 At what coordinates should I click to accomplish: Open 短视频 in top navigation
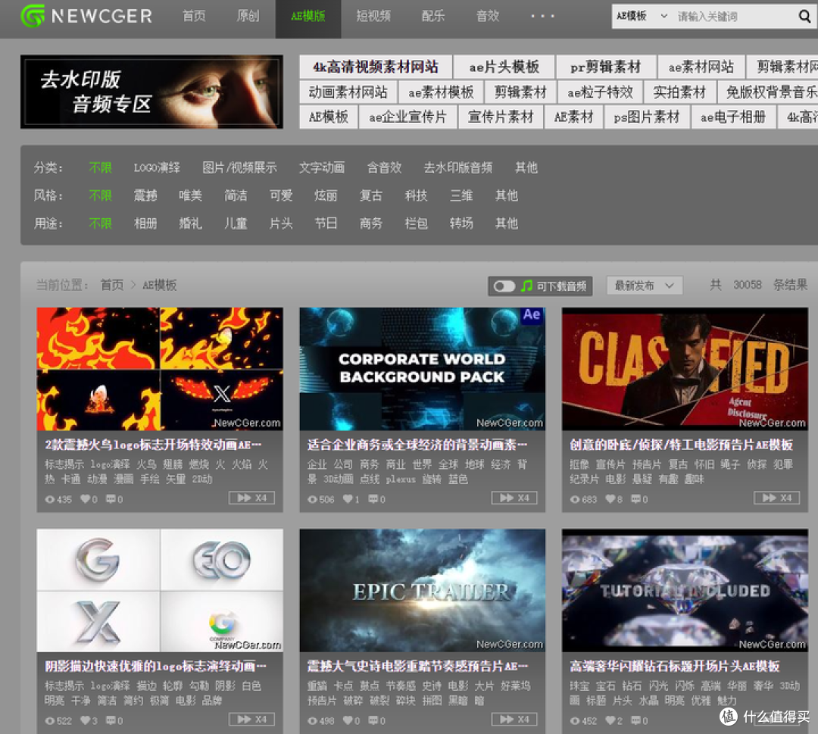point(373,16)
